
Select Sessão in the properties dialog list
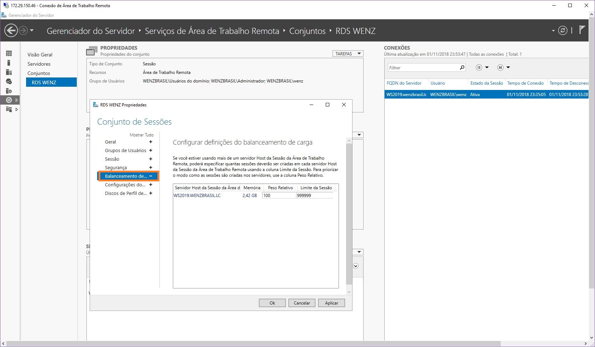coord(112,159)
